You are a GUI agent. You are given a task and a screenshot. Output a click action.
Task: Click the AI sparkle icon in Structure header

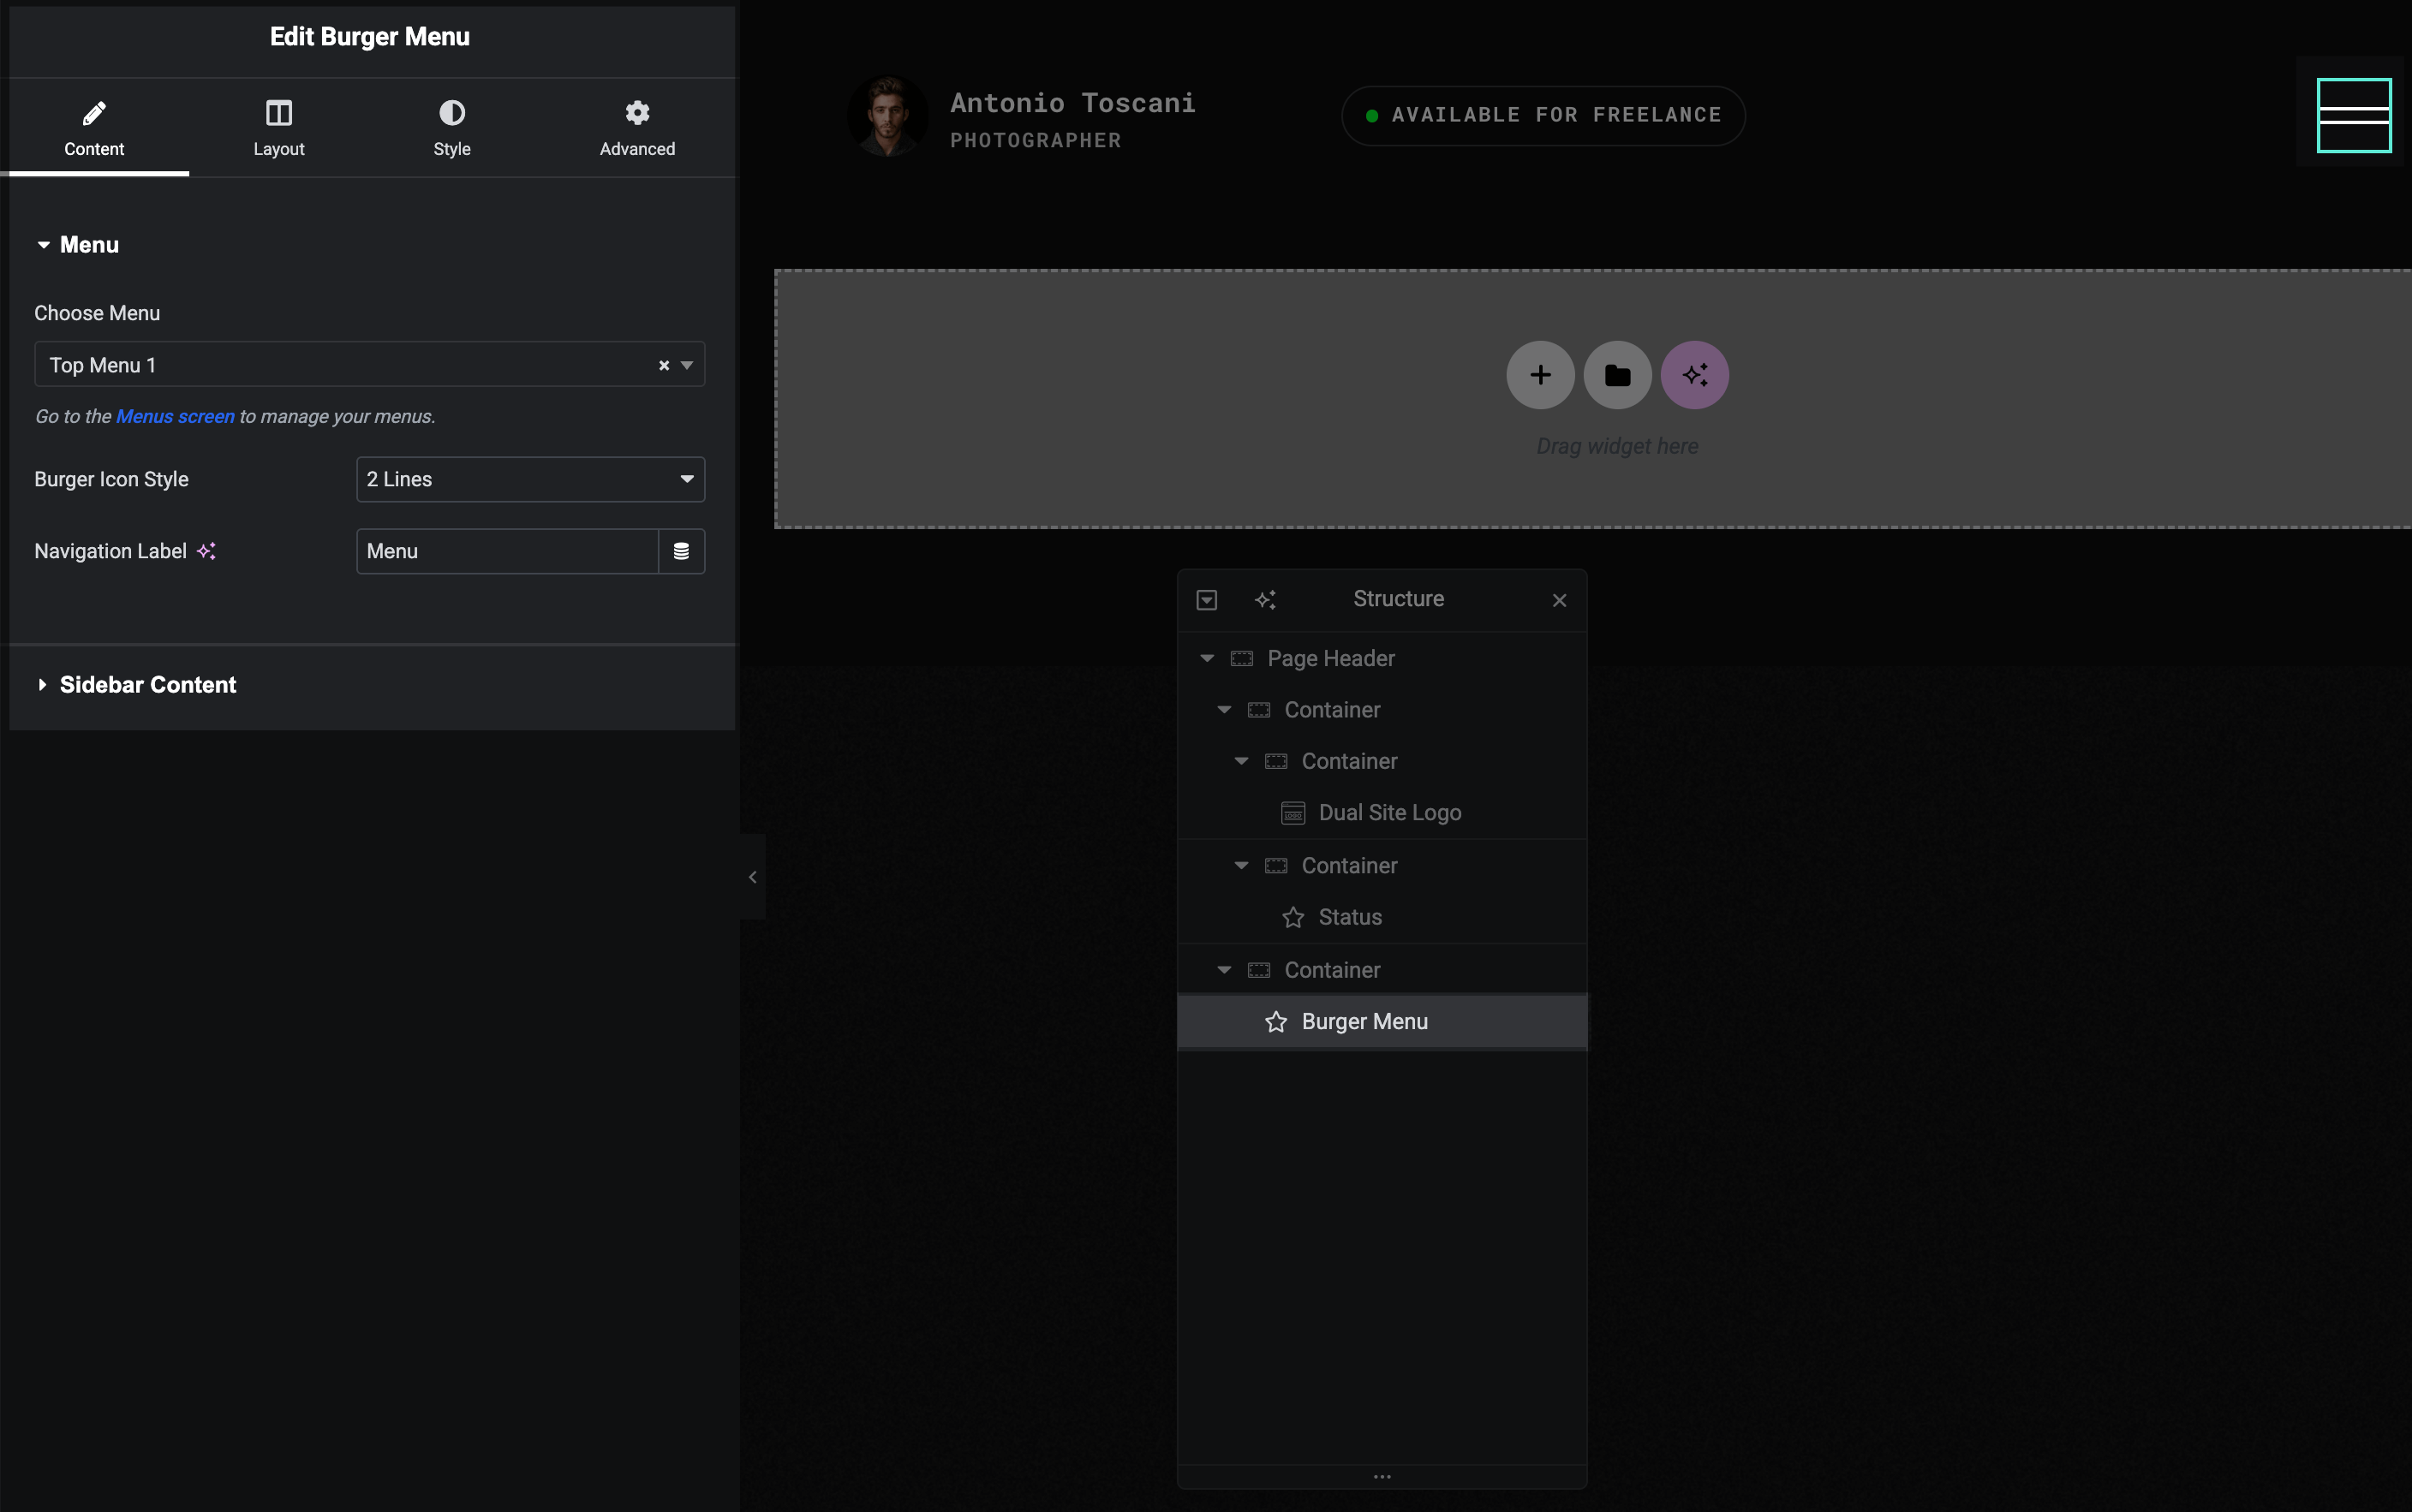coord(1264,599)
